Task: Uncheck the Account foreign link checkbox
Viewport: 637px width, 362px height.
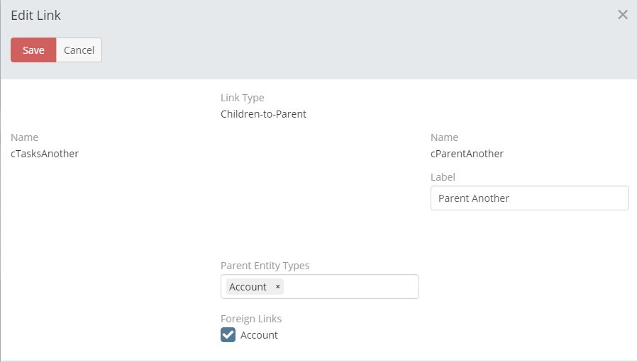Action: (228, 335)
